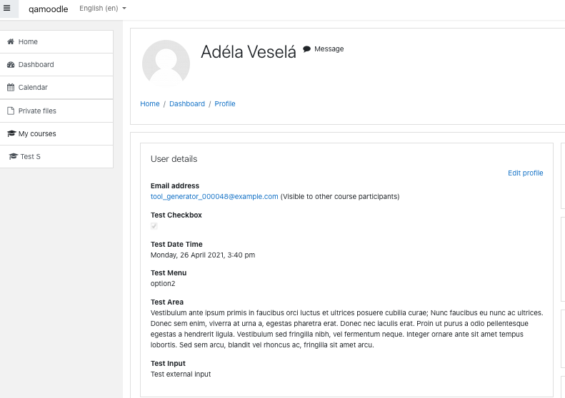This screenshot has height=398, width=565.
Task: Click the Calendar icon in sidebar
Action: 11,88
